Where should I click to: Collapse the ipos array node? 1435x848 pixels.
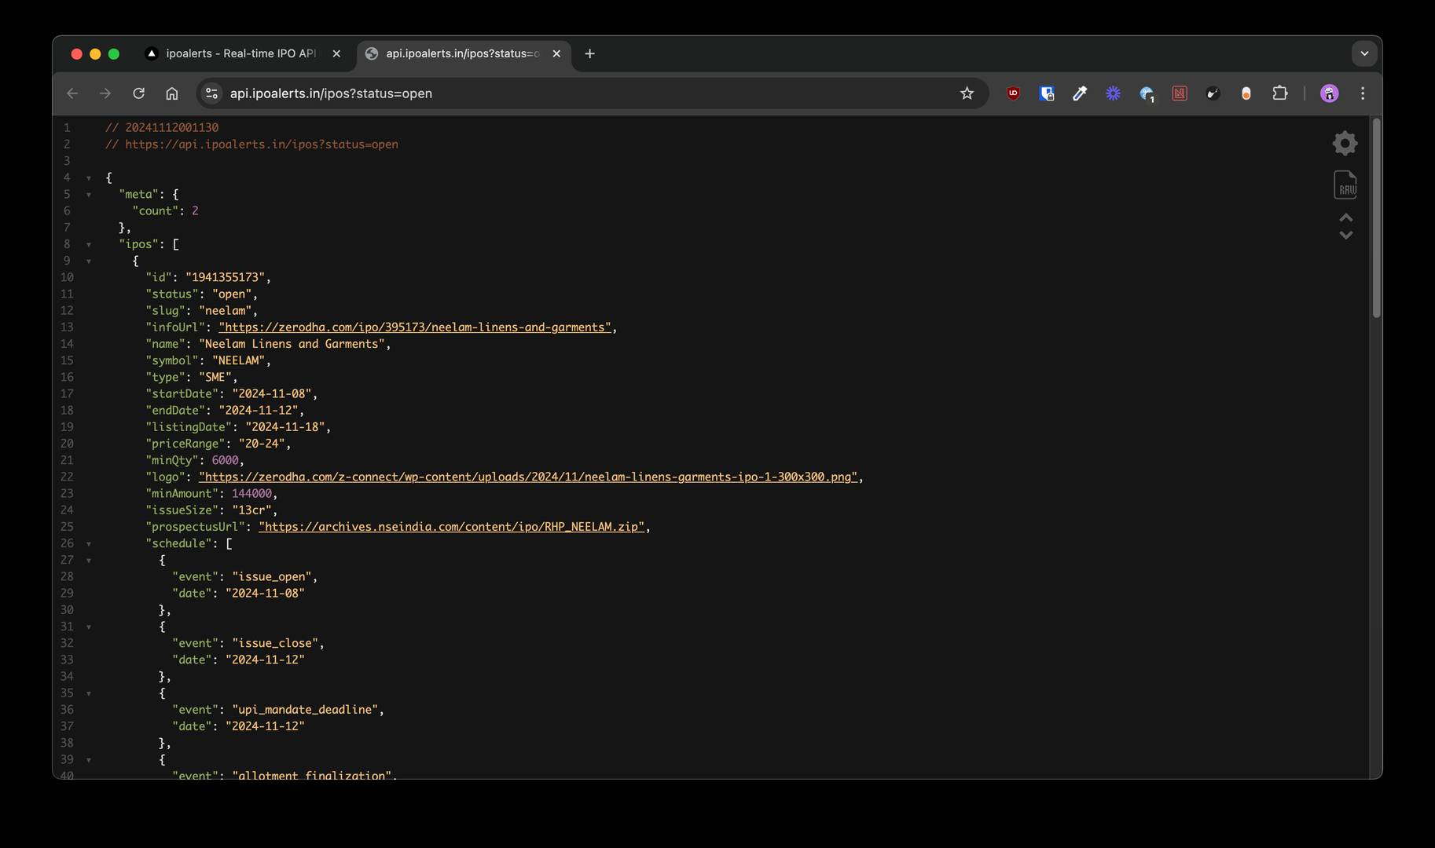point(88,244)
